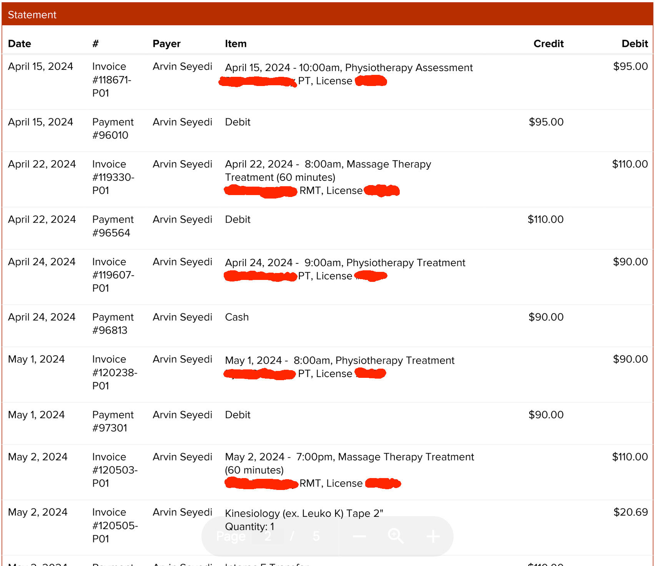Open Payment #96813 cash entry

113,324
